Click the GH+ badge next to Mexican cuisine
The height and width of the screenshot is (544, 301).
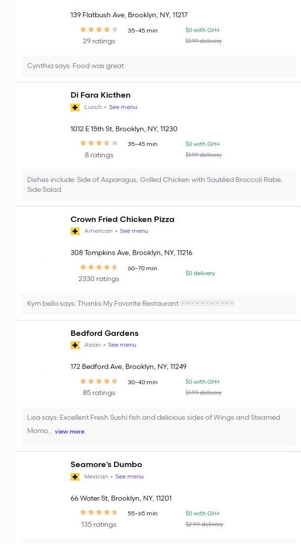pos(75,477)
